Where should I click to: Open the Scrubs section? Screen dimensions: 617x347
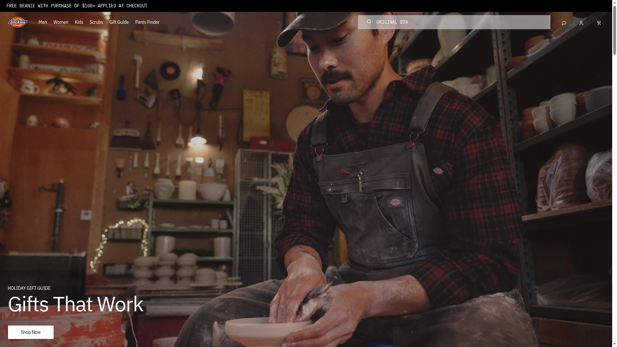point(96,22)
